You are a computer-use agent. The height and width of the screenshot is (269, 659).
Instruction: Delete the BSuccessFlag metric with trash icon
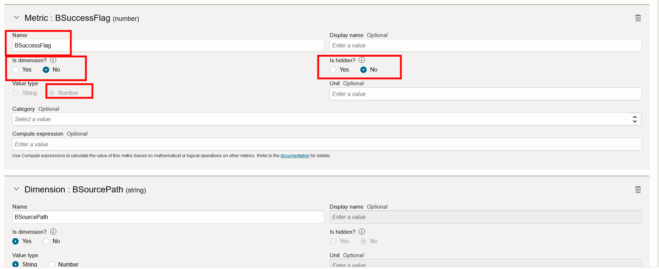click(x=638, y=18)
